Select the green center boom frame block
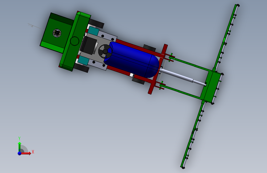 212,86
